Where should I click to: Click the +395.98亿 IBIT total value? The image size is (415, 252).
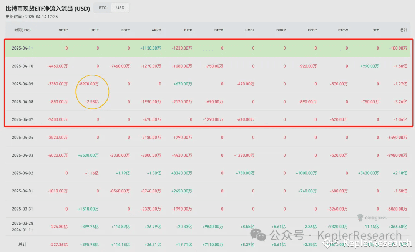tap(90, 245)
